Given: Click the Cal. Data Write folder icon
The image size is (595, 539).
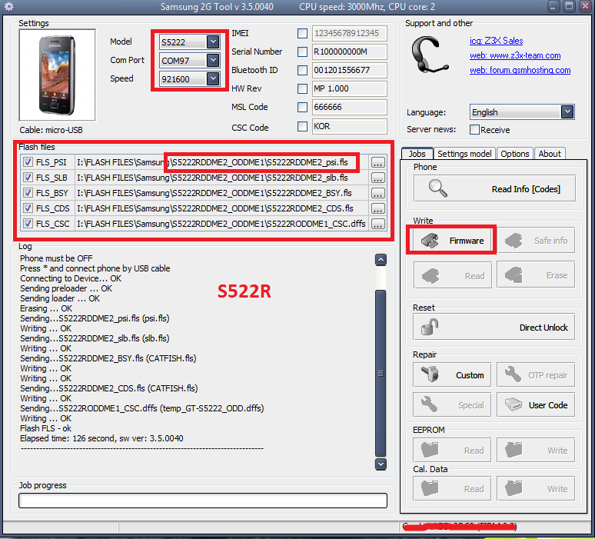Looking at the screenshot, I should click(514, 488).
